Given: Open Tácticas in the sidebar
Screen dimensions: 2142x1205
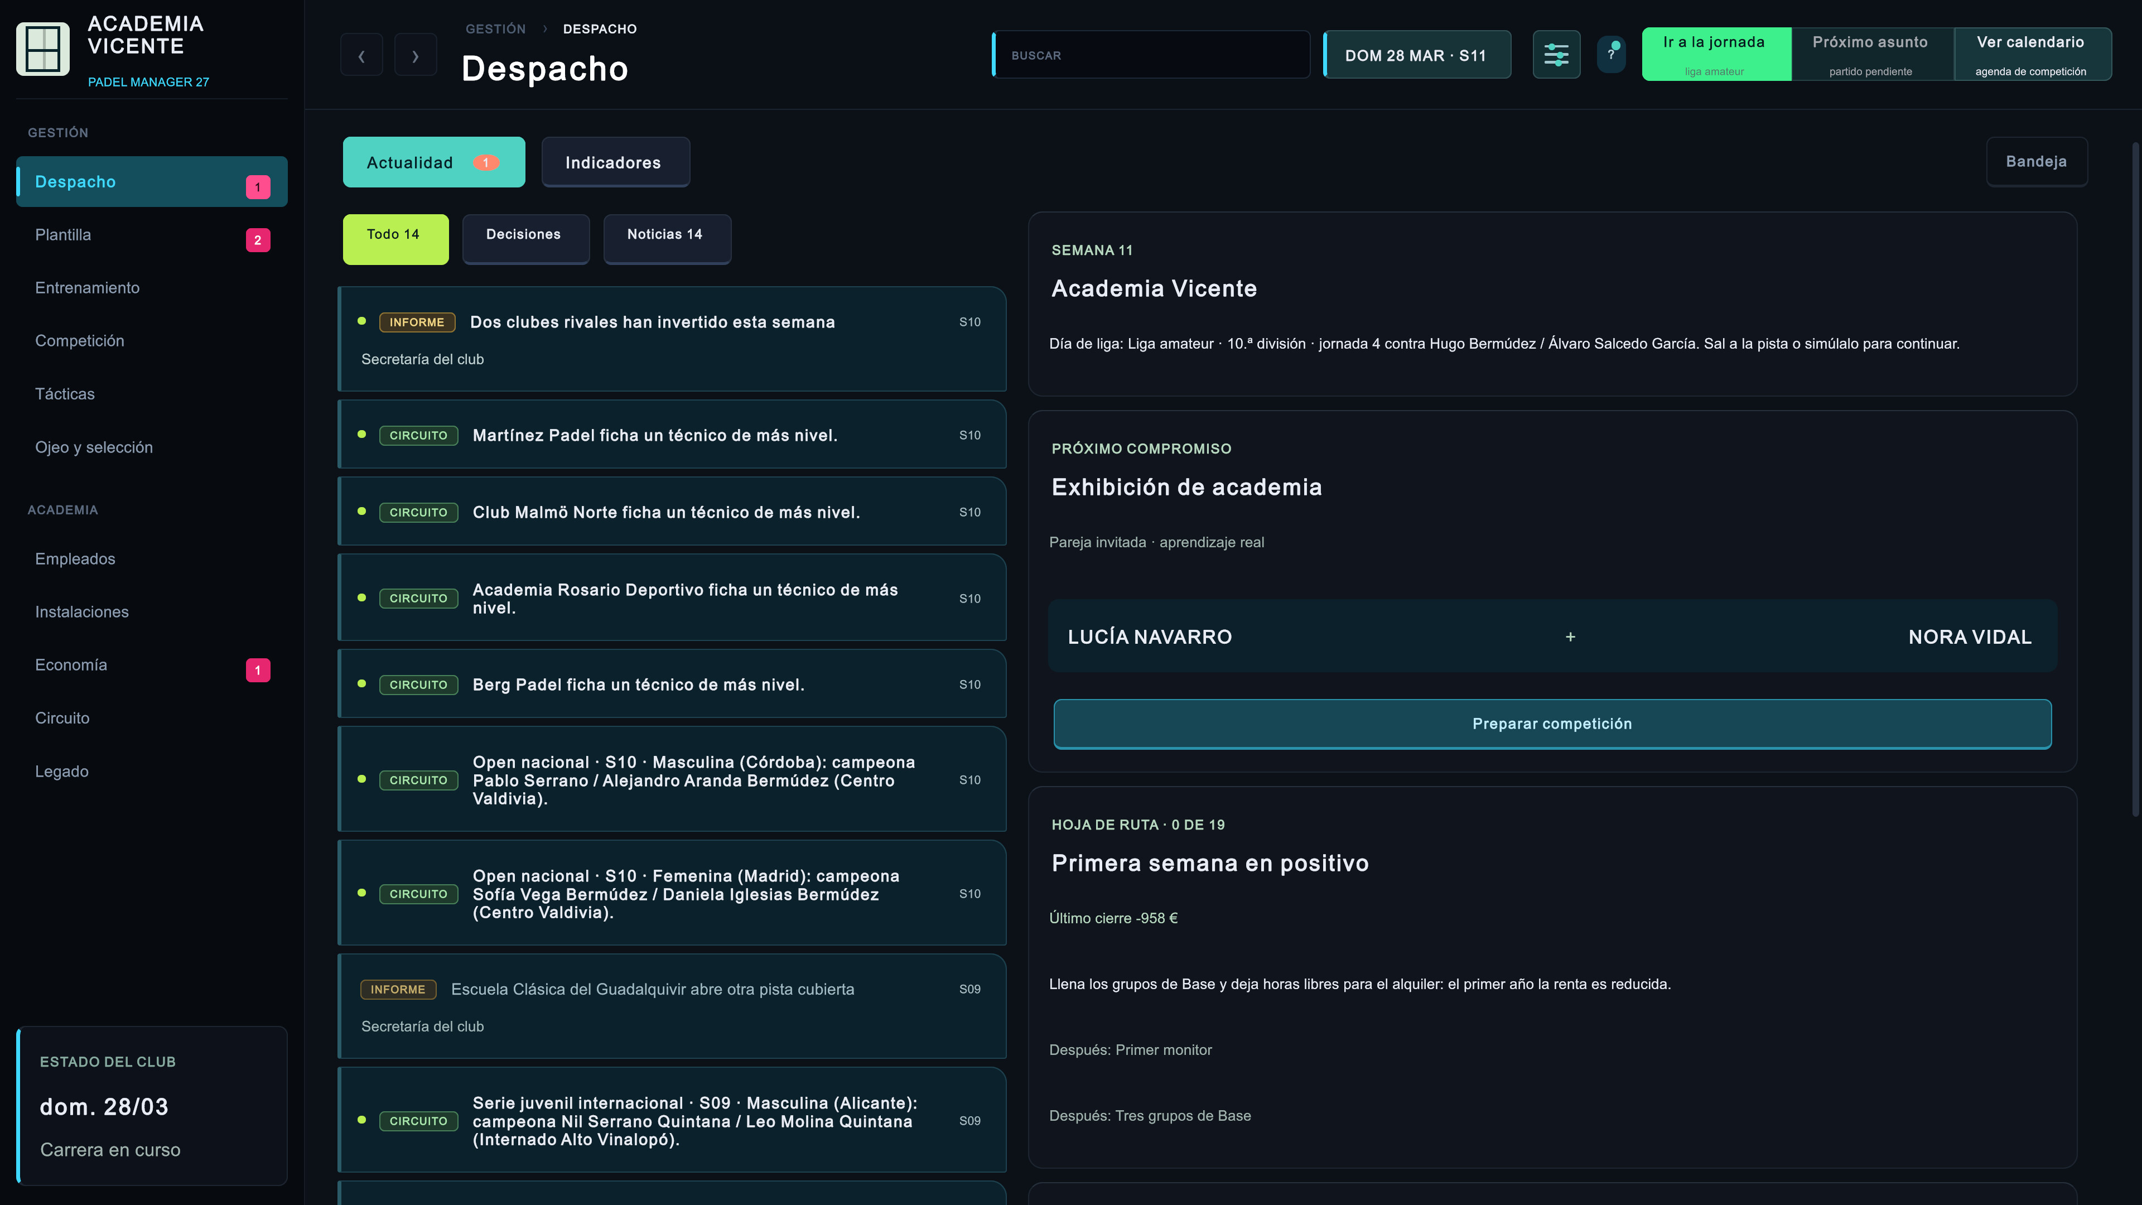Looking at the screenshot, I should click(152, 394).
